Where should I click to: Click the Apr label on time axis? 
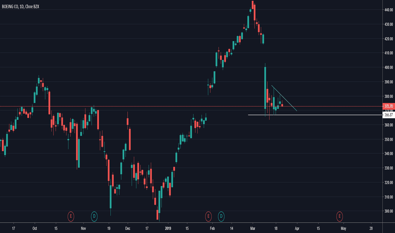tap(297, 228)
